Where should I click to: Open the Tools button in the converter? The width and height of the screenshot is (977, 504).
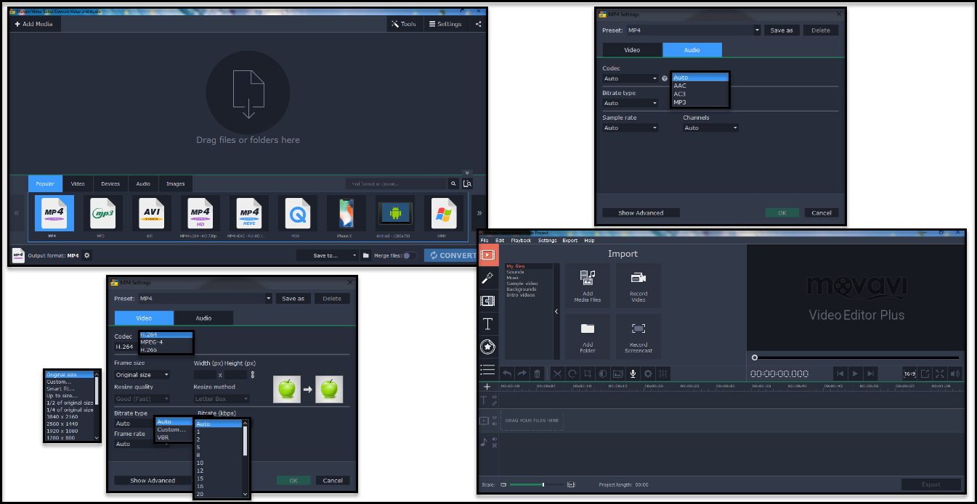click(404, 24)
